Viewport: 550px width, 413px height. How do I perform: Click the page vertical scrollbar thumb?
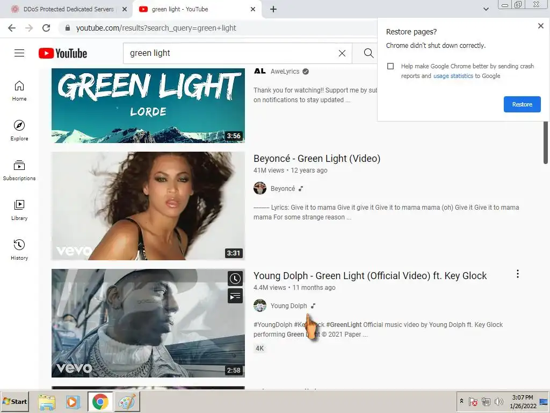click(x=546, y=142)
